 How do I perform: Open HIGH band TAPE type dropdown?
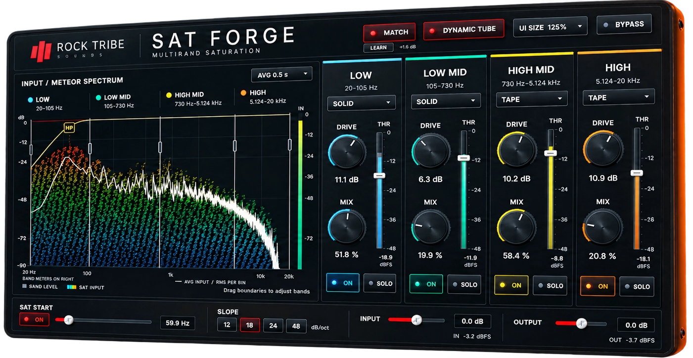(618, 97)
